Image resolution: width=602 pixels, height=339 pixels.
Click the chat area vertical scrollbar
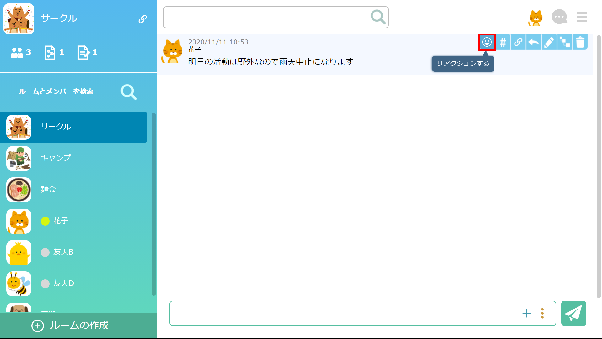[599, 167]
